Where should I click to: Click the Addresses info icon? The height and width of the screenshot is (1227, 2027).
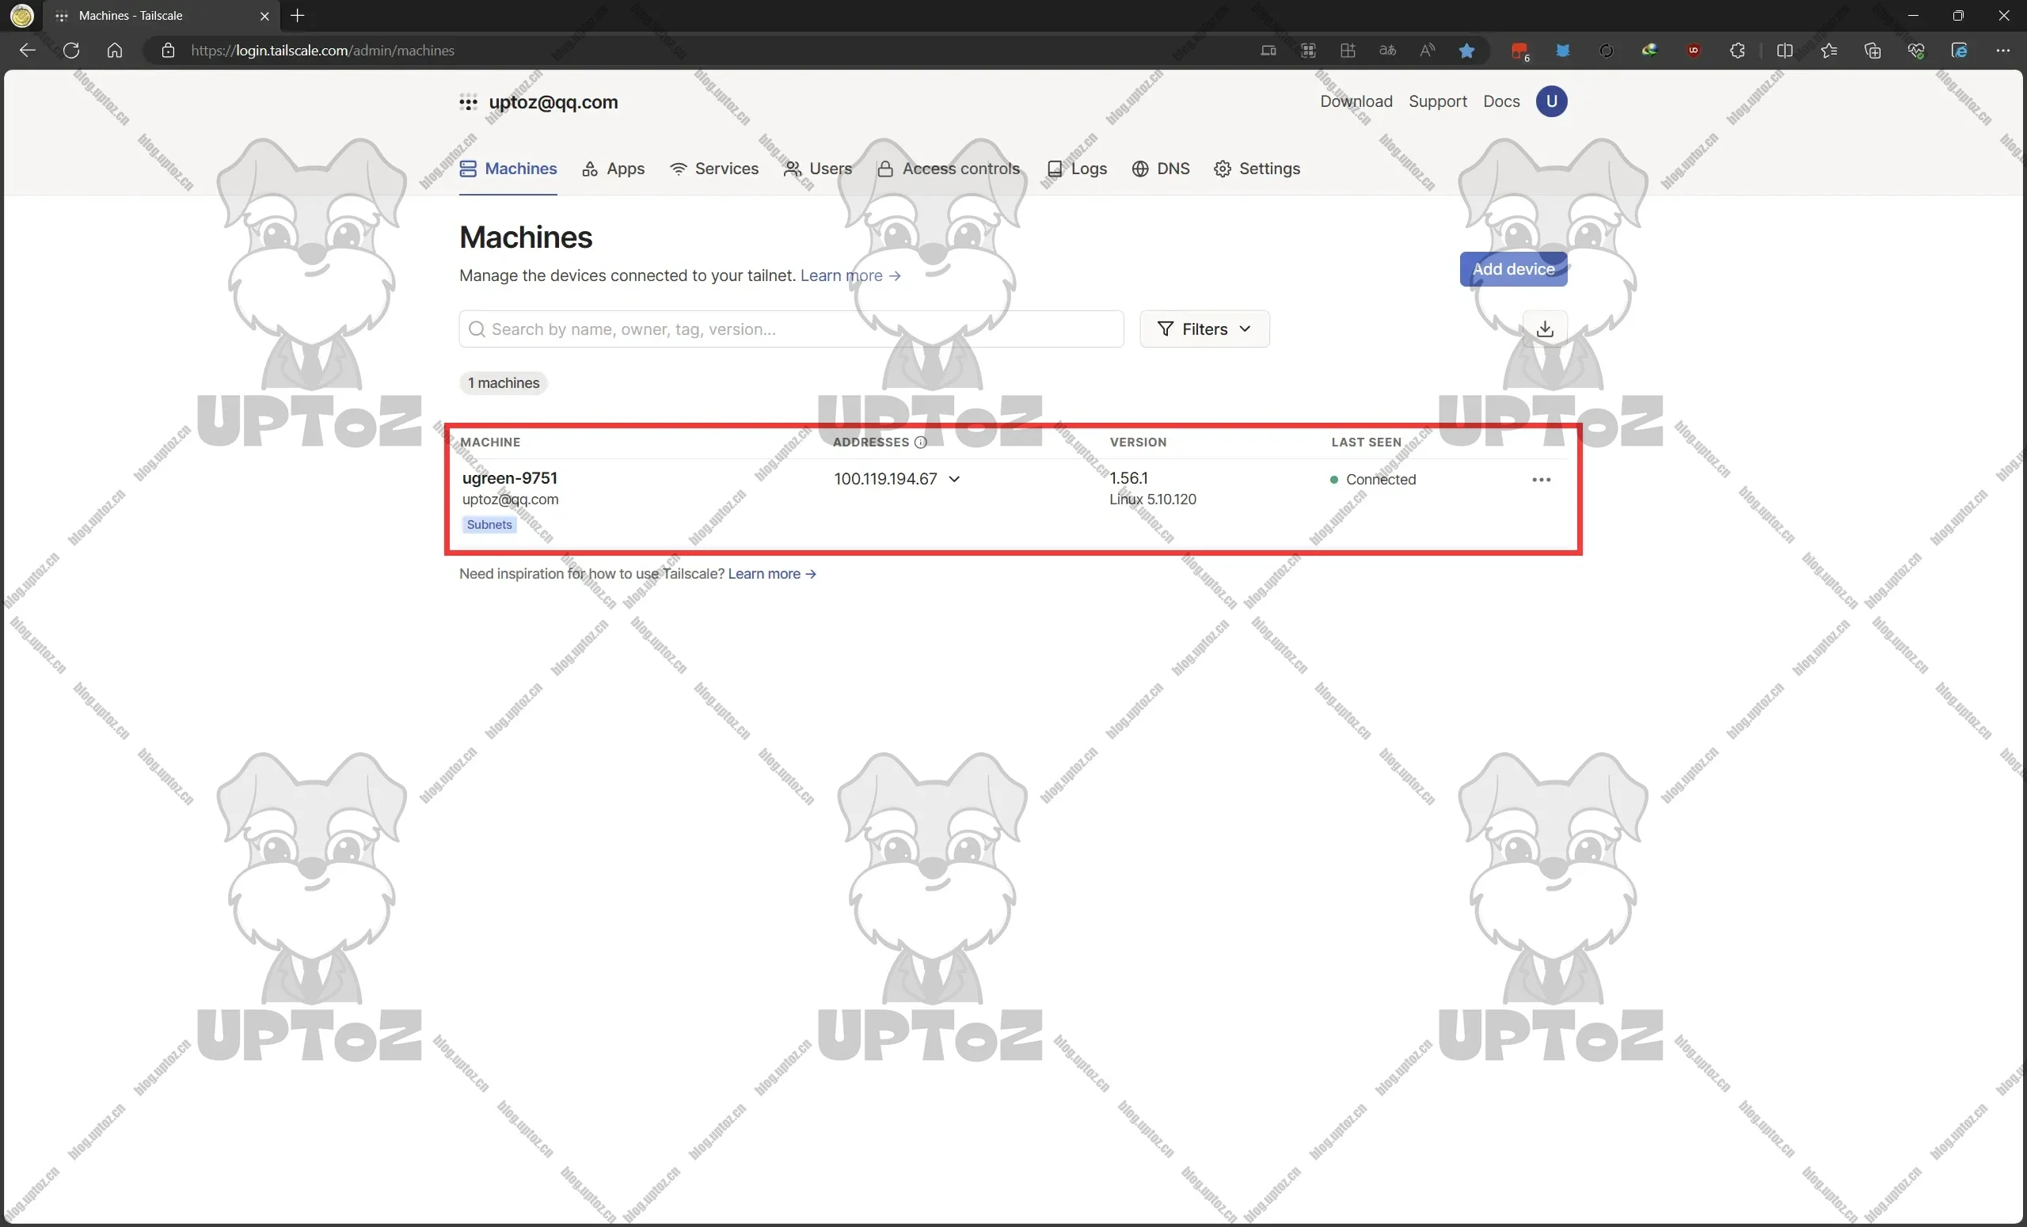click(921, 443)
